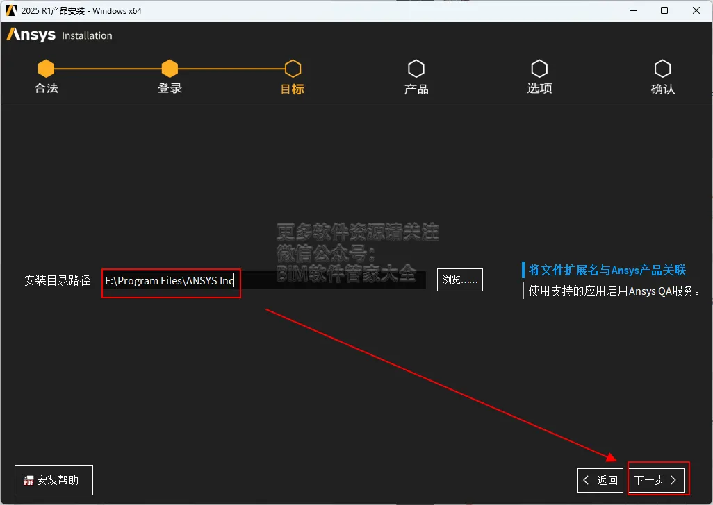Click the 目标 step hexagon icon
Viewport: 713px width, 505px height.
click(x=293, y=69)
